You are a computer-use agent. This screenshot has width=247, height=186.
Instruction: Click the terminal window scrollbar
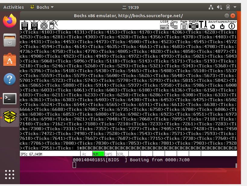coord(236,165)
